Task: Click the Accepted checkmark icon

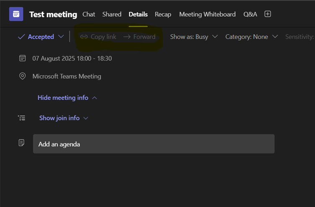Action: point(21,37)
